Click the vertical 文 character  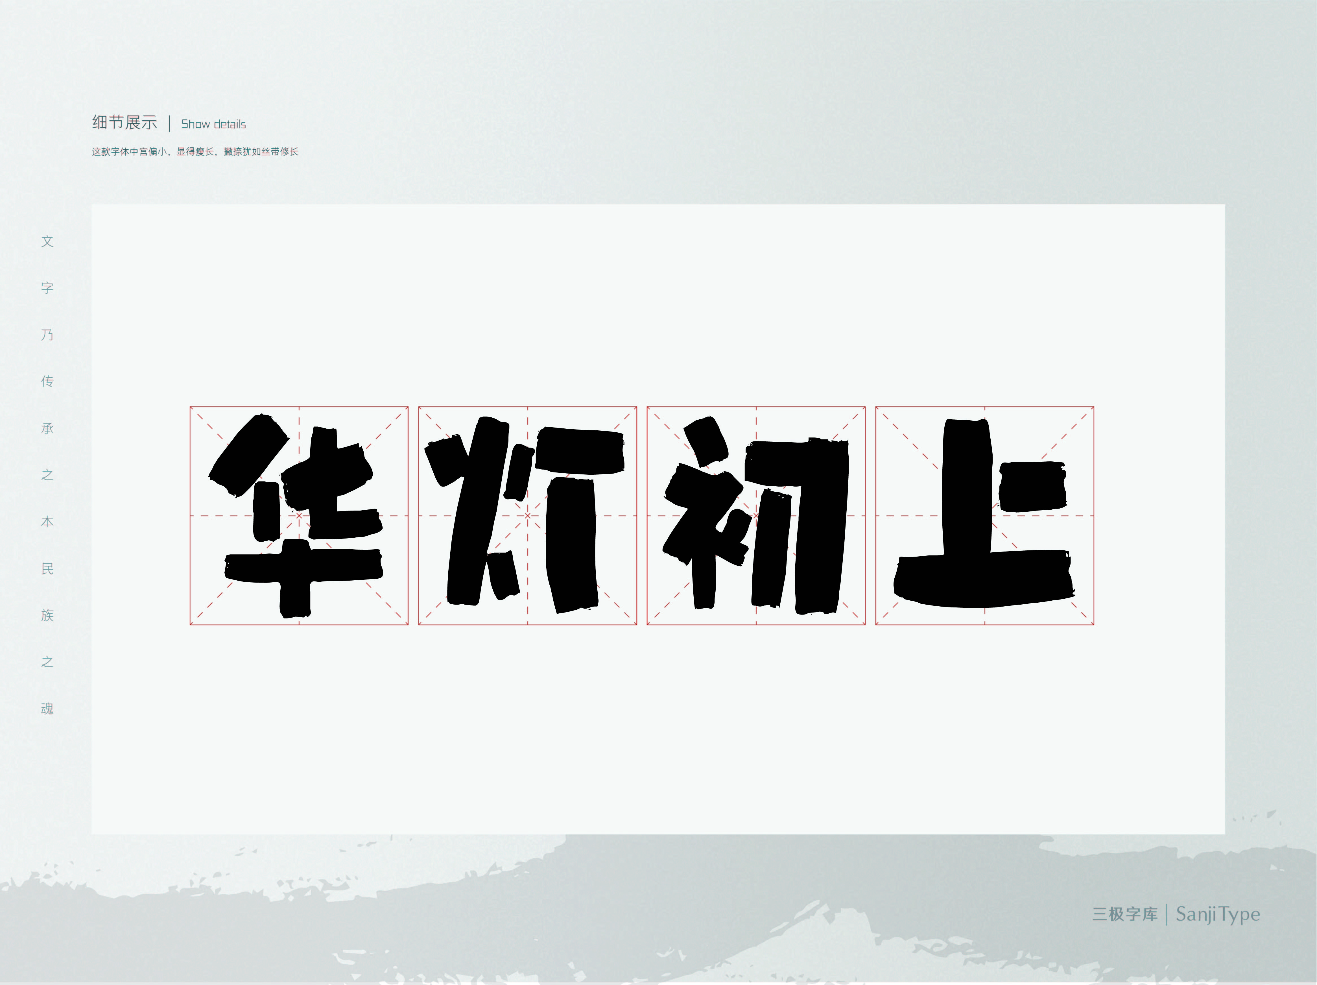pos(48,241)
